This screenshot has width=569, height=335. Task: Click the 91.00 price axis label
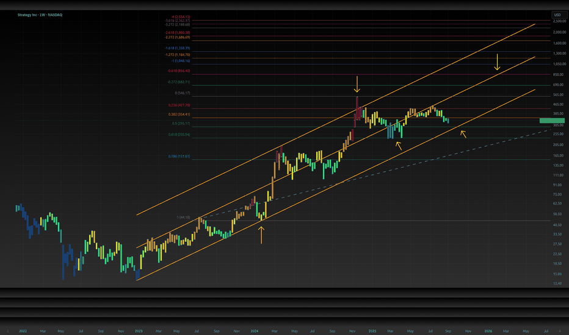click(x=557, y=185)
